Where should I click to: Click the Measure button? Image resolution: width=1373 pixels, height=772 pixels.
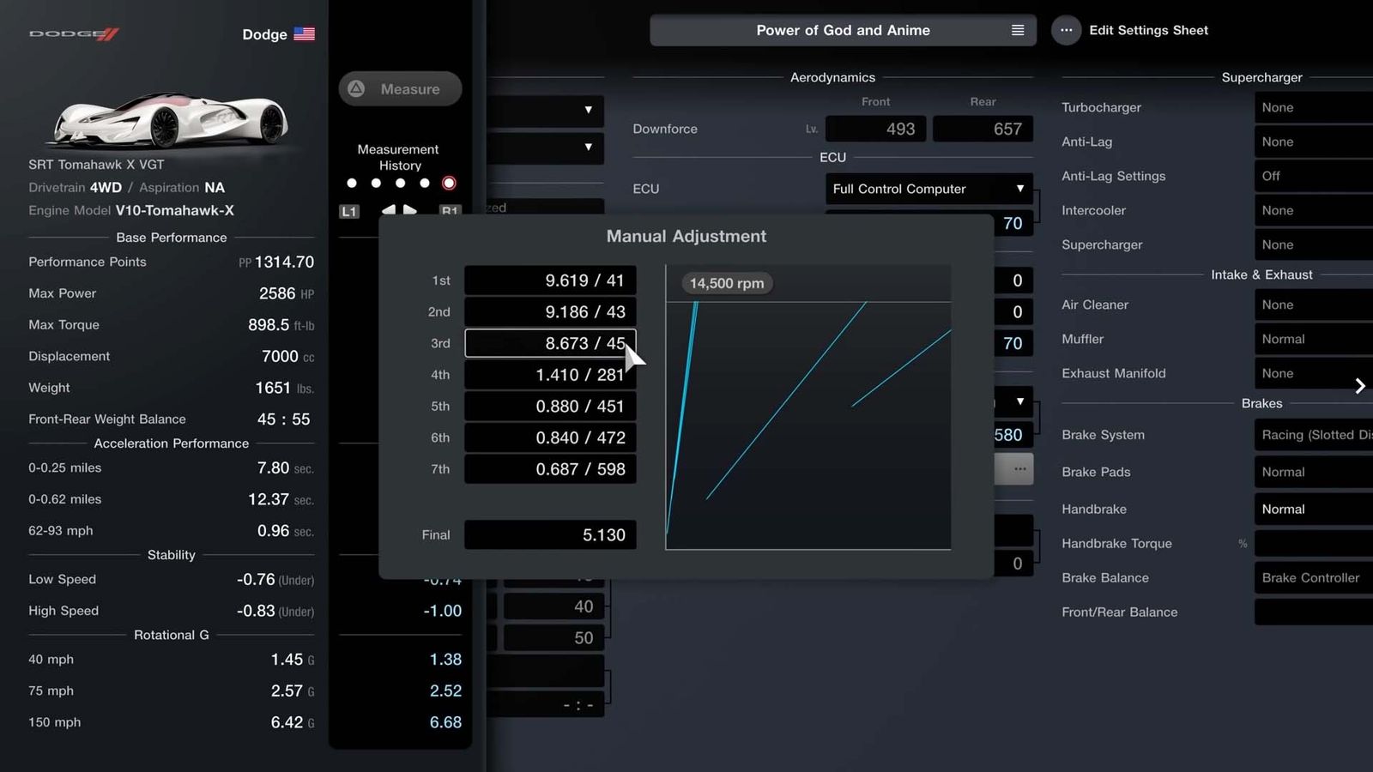(x=400, y=88)
